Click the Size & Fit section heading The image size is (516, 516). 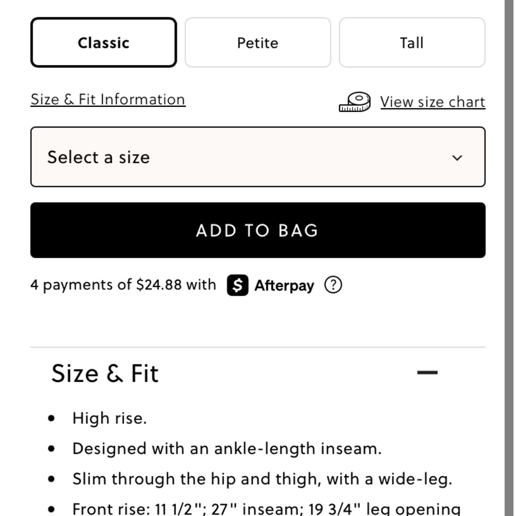(x=105, y=373)
